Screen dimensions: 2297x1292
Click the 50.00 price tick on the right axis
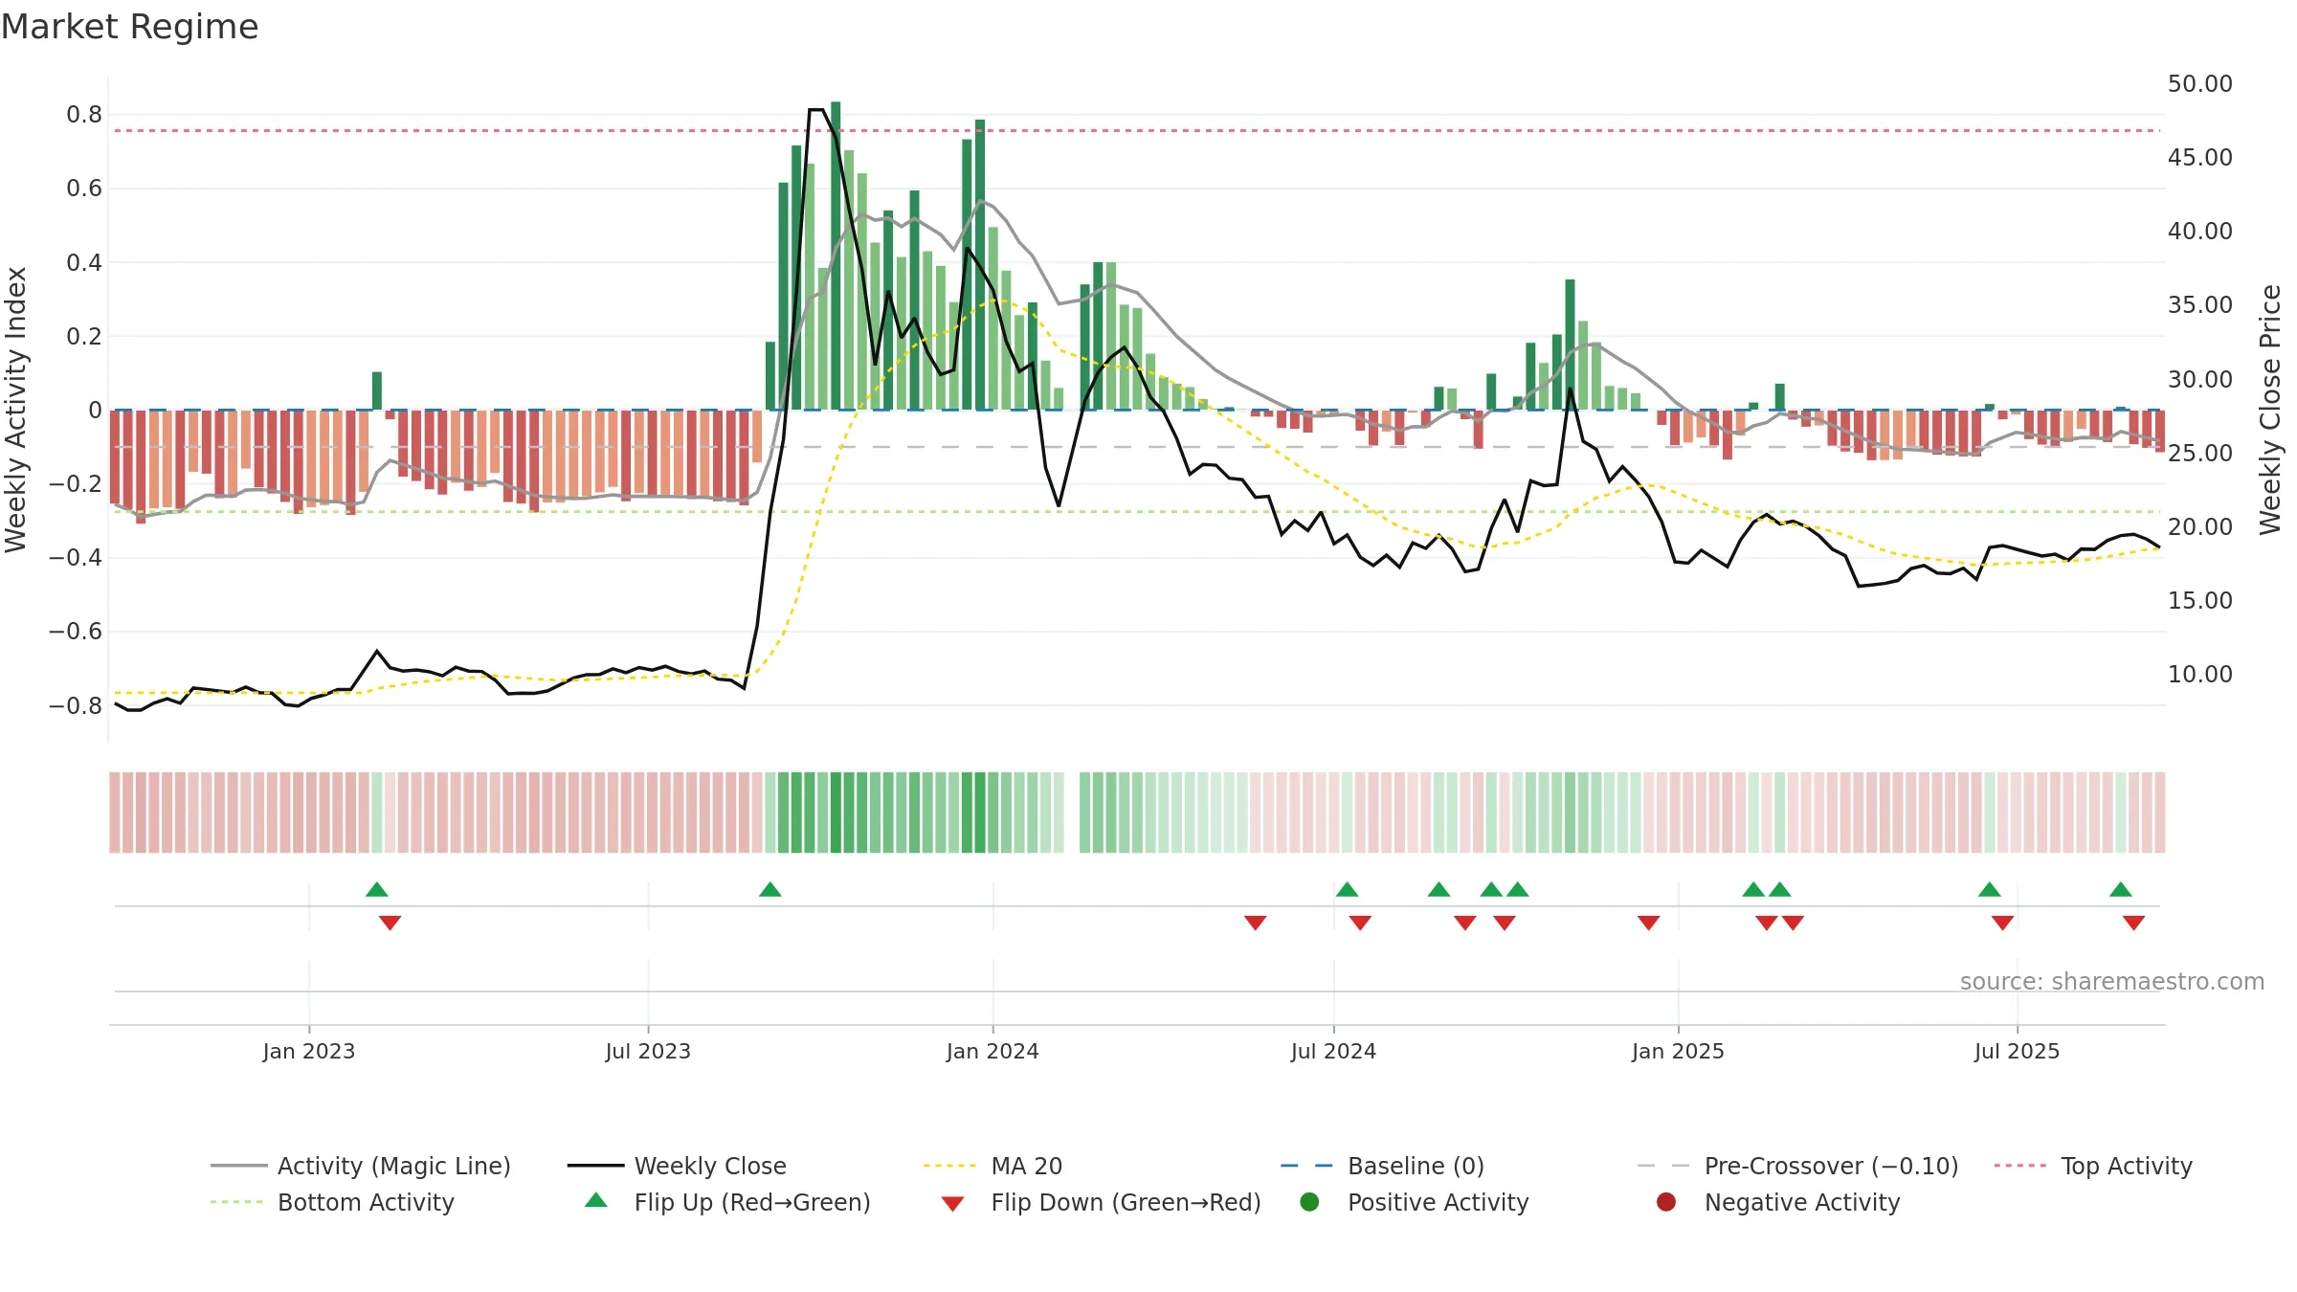click(2200, 84)
